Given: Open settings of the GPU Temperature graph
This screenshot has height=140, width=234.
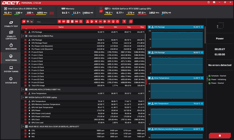Looking at the screenshot, I should [x=202, y=104].
